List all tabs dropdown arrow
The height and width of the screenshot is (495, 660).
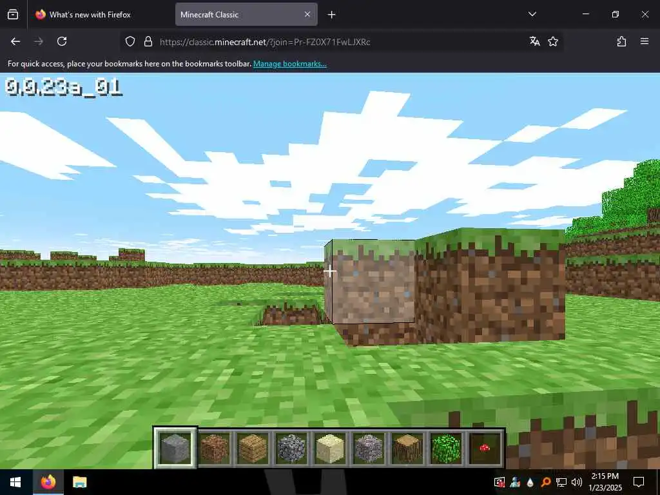pyautogui.click(x=532, y=14)
